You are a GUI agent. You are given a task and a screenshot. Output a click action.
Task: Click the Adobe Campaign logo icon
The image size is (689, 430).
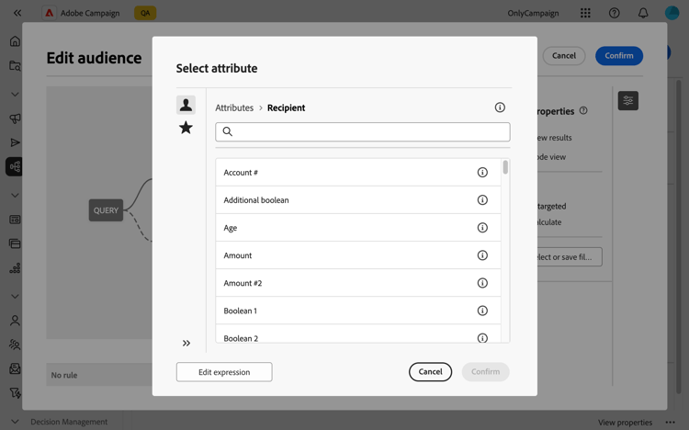(x=50, y=13)
